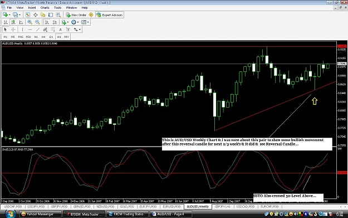Toggle the Terminal panel icon
348x218 pixels.
coord(51,15)
